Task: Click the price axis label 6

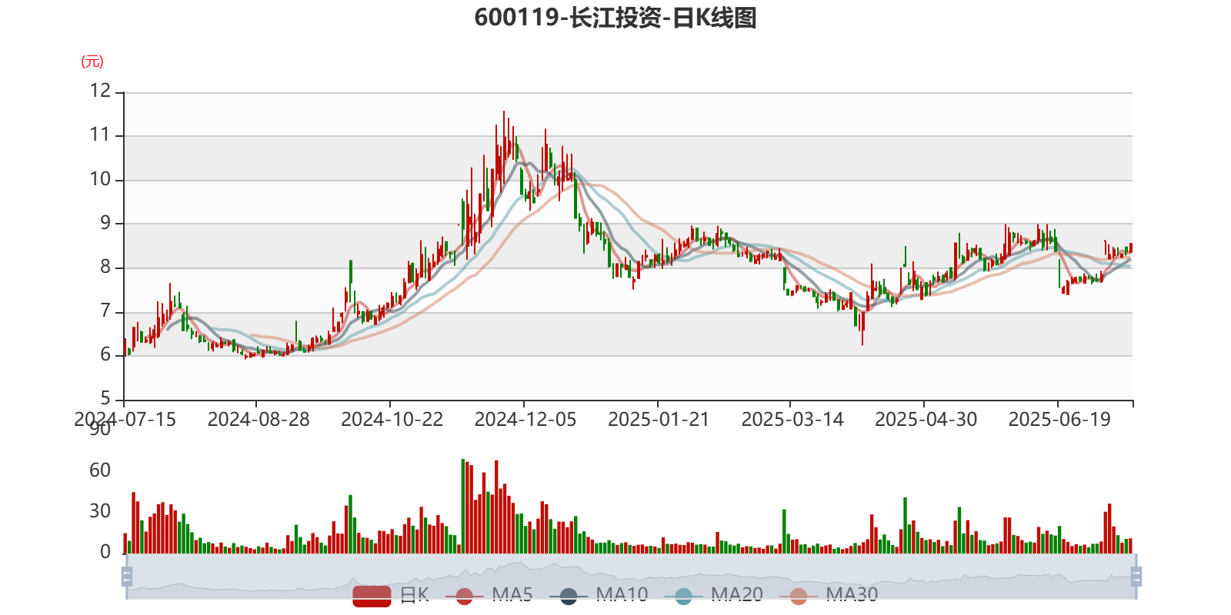Action: pyautogui.click(x=105, y=355)
